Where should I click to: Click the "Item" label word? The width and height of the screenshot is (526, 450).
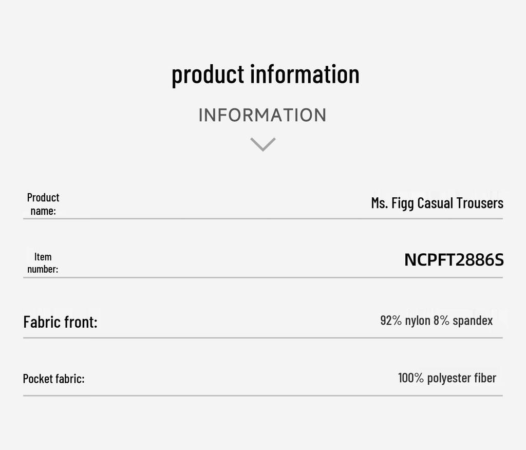tap(43, 256)
